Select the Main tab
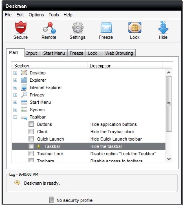Image resolution: width=185 pixels, height=206 pixels. [x=15, y=52]
